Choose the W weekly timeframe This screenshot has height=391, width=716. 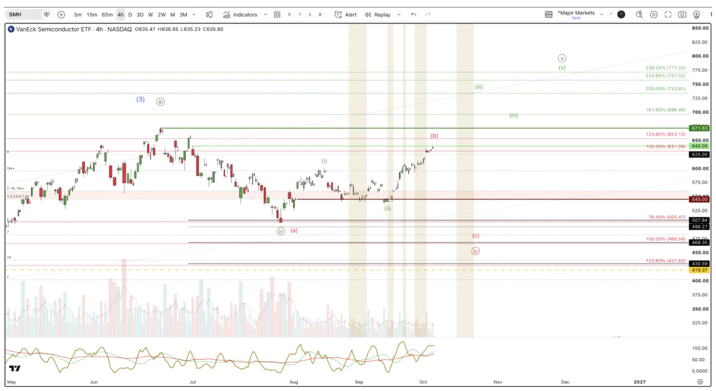point(151,15)
